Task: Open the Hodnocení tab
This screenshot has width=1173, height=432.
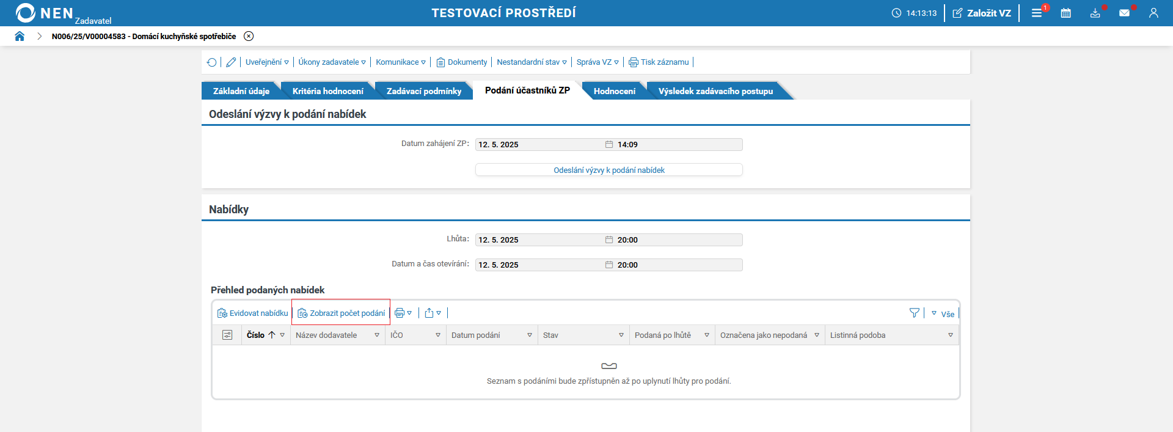Action: (x=614, y=91)
